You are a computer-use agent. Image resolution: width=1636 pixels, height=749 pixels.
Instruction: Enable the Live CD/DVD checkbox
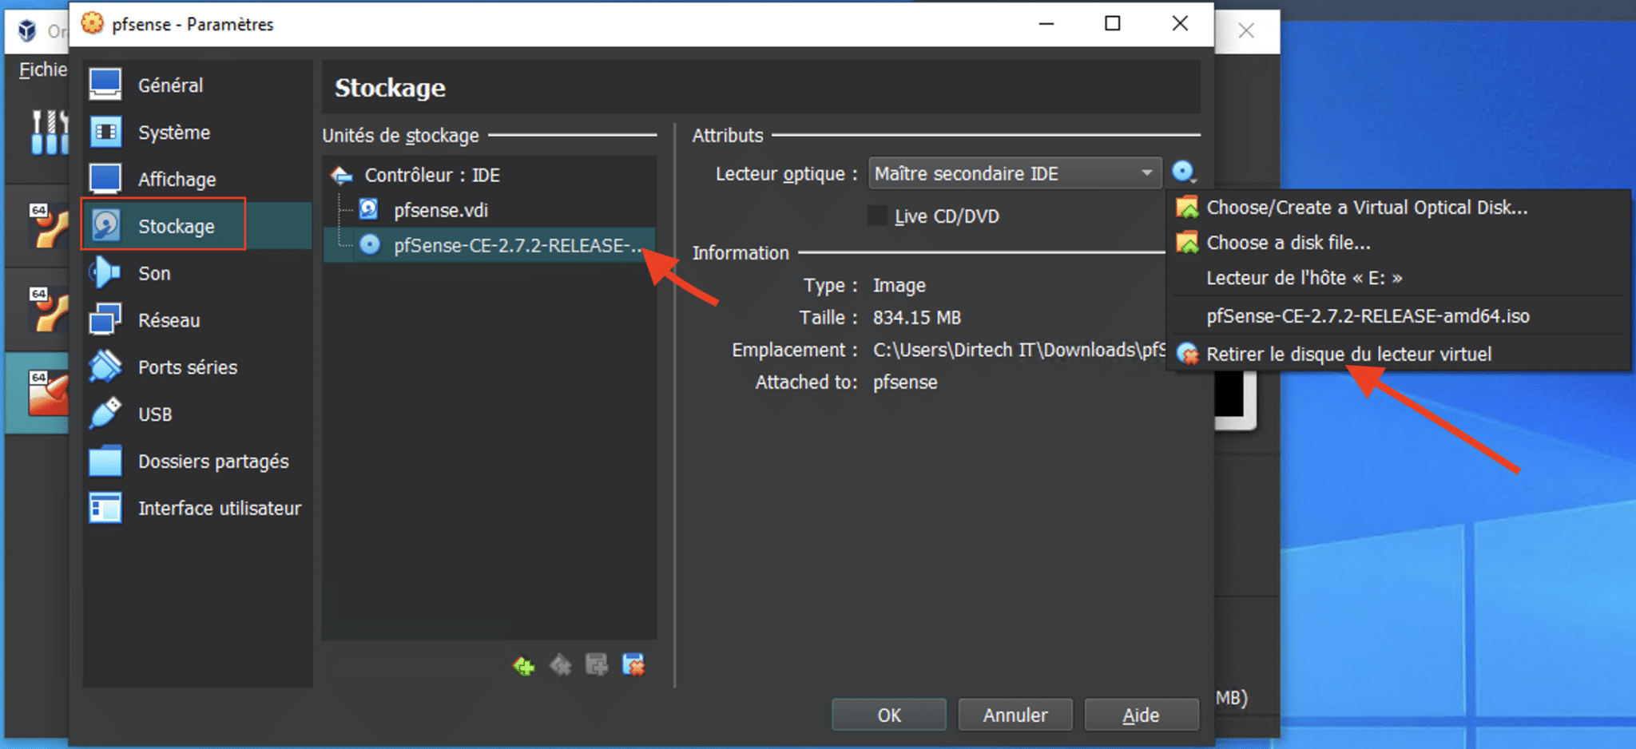click(876, 215)
